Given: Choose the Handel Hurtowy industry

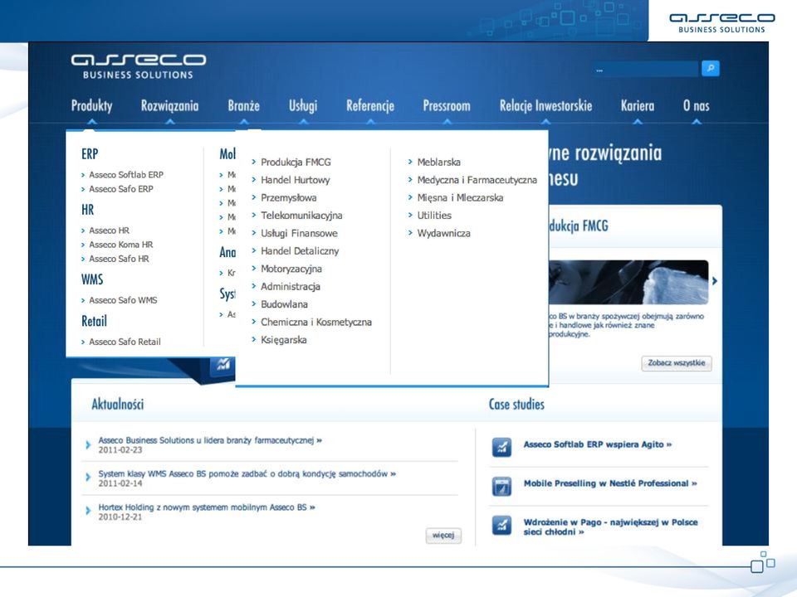Looking at the screenshot, I should click(296, 180).
